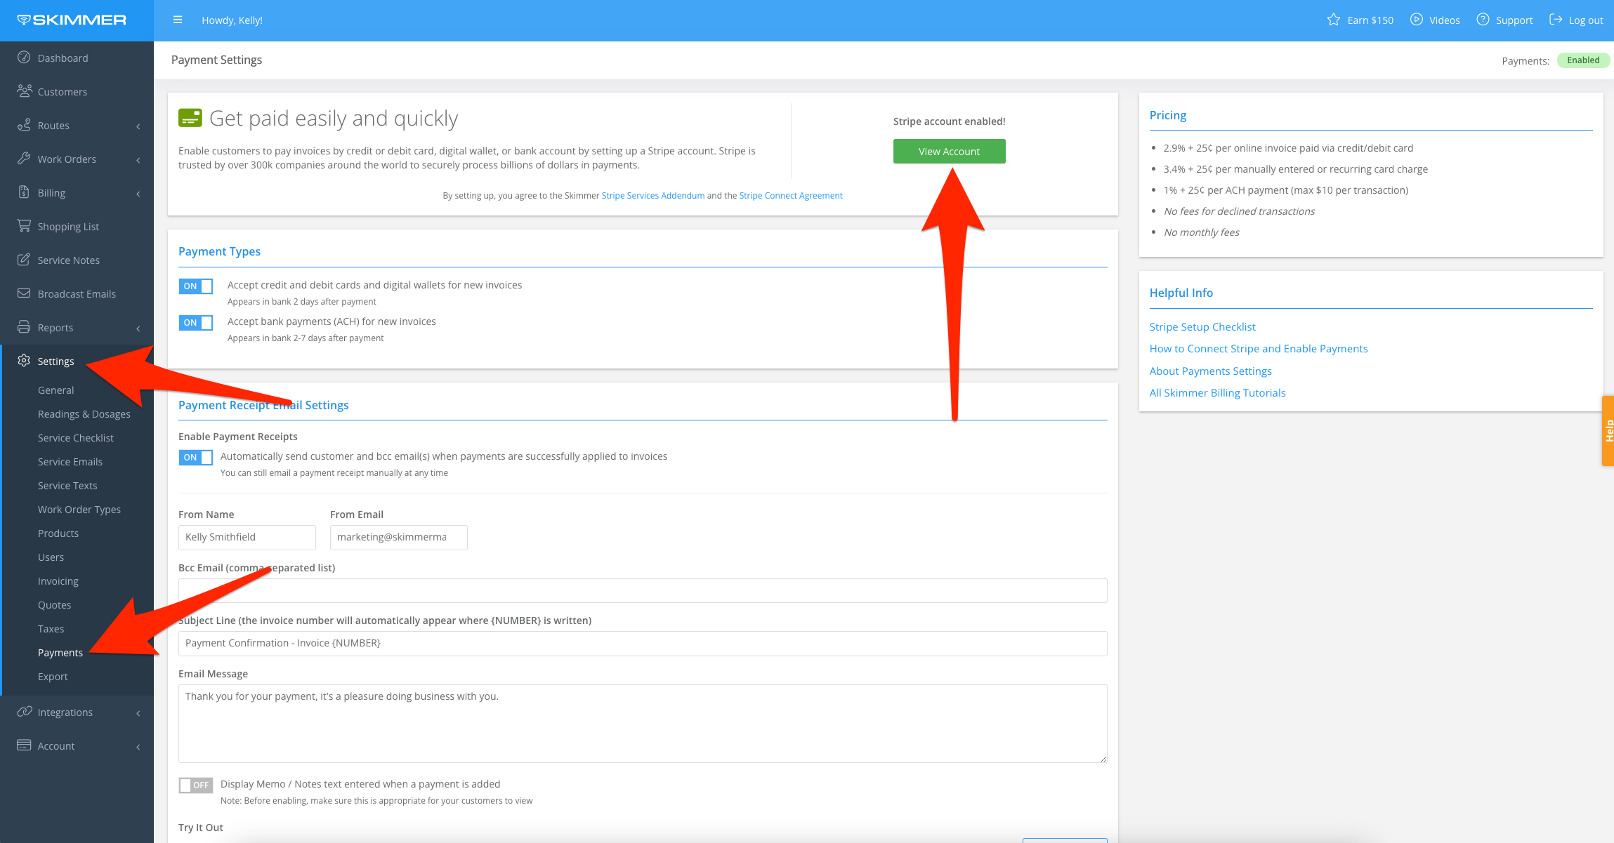The height and width of the screenshot is (843, 1614).
Task: Click the Earn $150 star icon
Action: click(x=1333, y=20)
